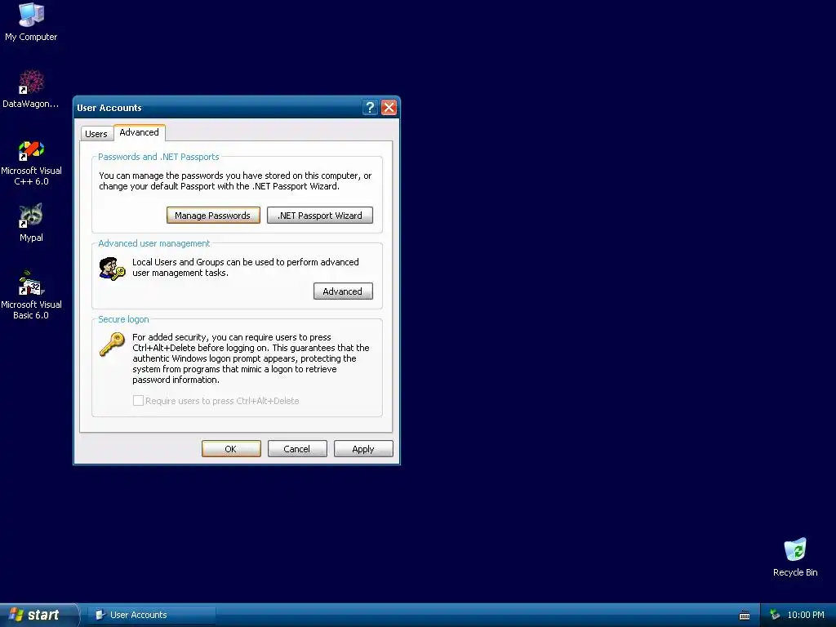This screenshot has width=836, height=627.
Task: Cancel the User Accounts dialog
Action: point(297,449)
